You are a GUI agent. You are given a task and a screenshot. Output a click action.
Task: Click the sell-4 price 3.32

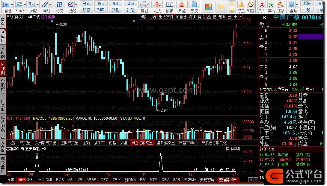click(293, 37)
